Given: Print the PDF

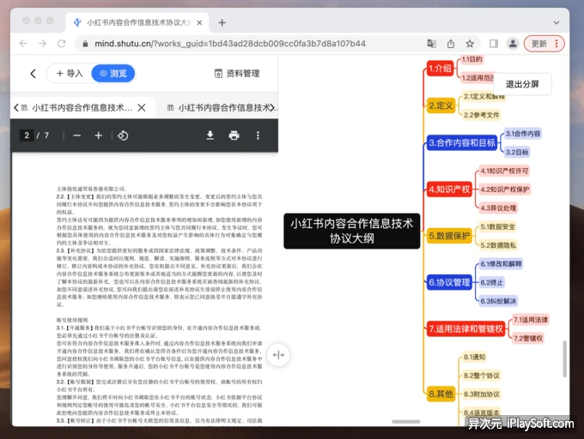Looking at the screenshot, I should tap(234, 135).
